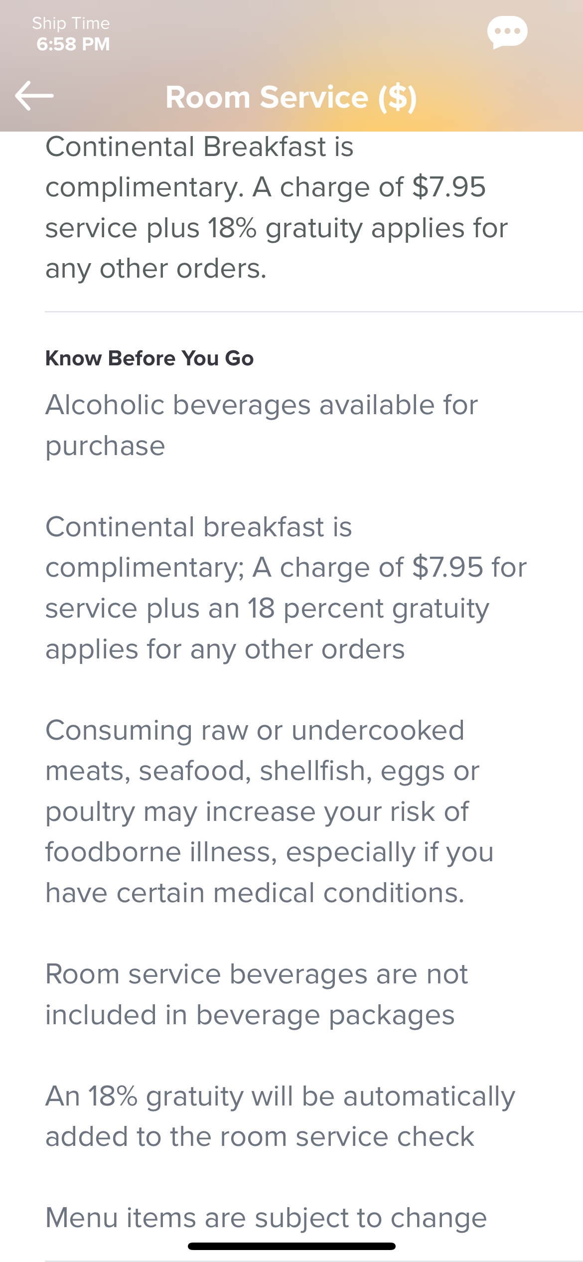Select the Know Before You Go heading
The width and height of the screenshot is (583, 1262).
[x=149, y=358]
